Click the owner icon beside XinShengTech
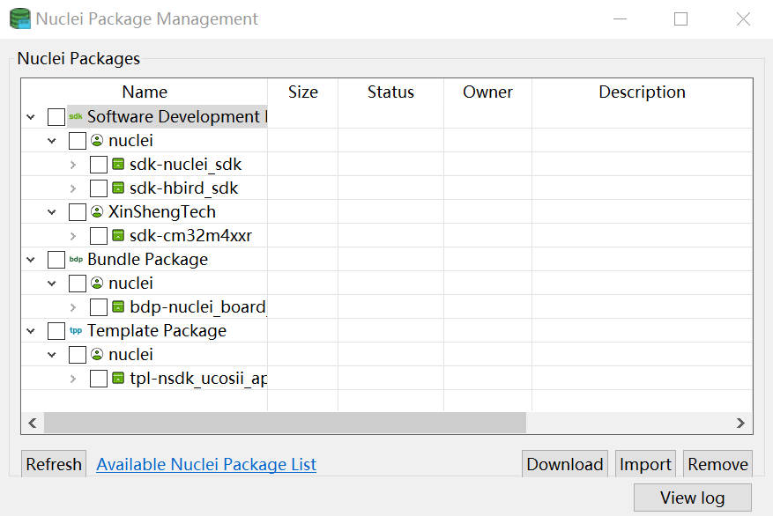This screenshot has height=516, width=773. click(x=97, y=211)
